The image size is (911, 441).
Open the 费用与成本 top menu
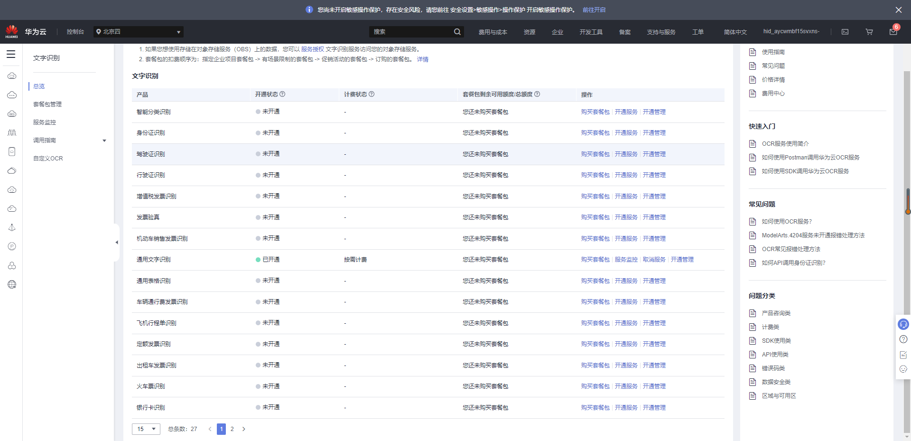coord(493,32)
